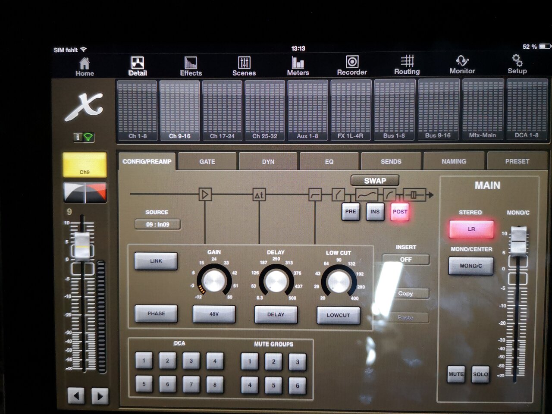Image resolution: width=552 pixels, height=414 pixels.
Task: Select the FX 1L-4R meter bank
Action: [350, 111]
